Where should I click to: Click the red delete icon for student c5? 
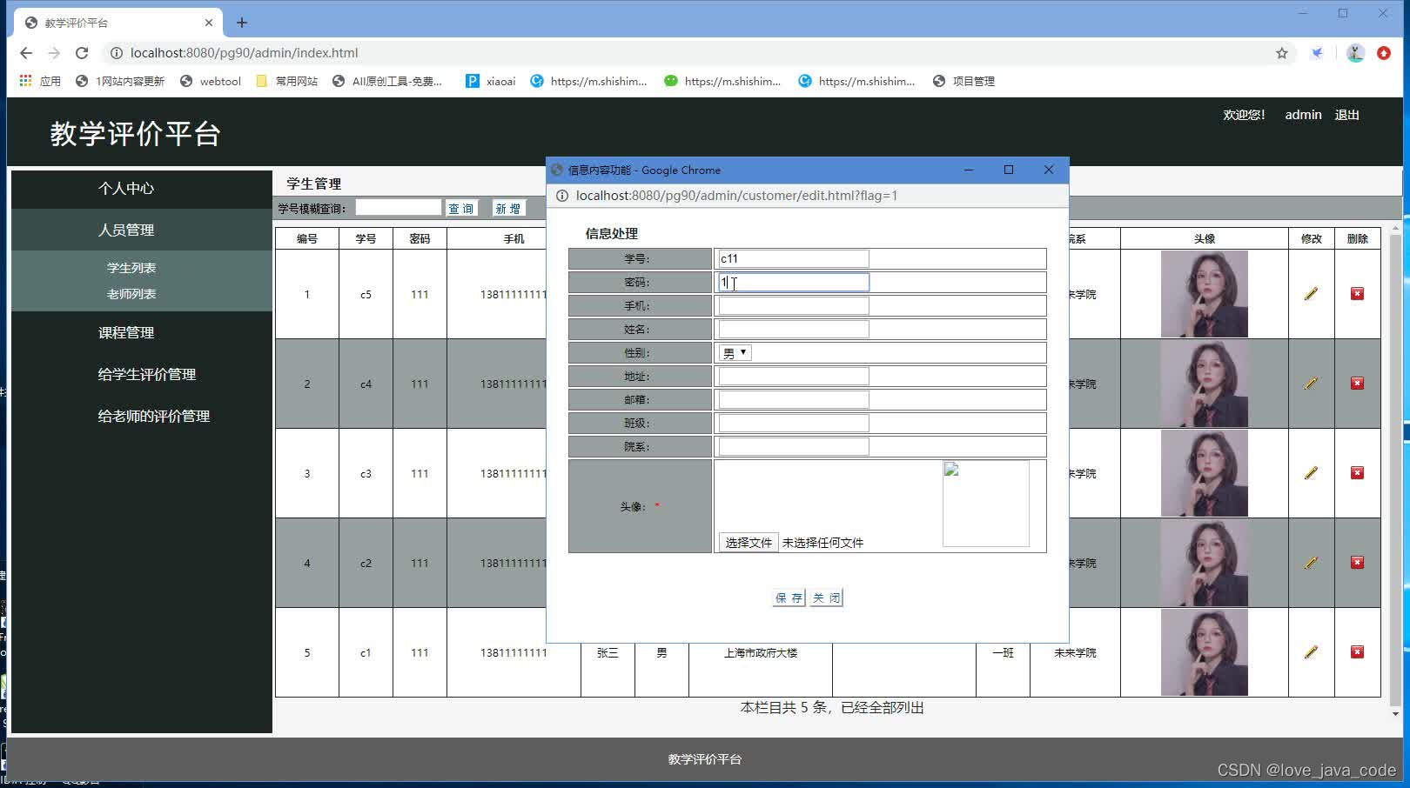(1357, 294)
